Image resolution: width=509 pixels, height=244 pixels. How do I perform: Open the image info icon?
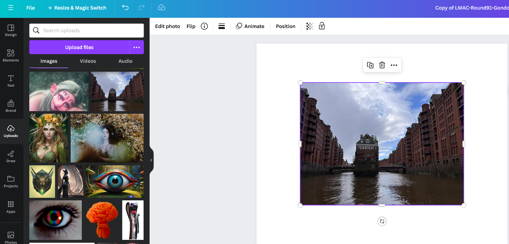pyautogui.click(x=204, y=26)
